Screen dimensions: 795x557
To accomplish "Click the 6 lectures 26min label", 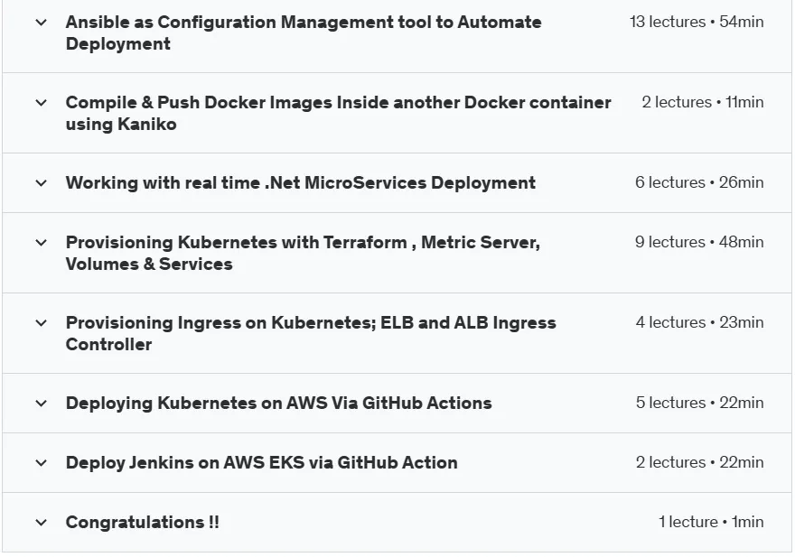I will point(699,182).
